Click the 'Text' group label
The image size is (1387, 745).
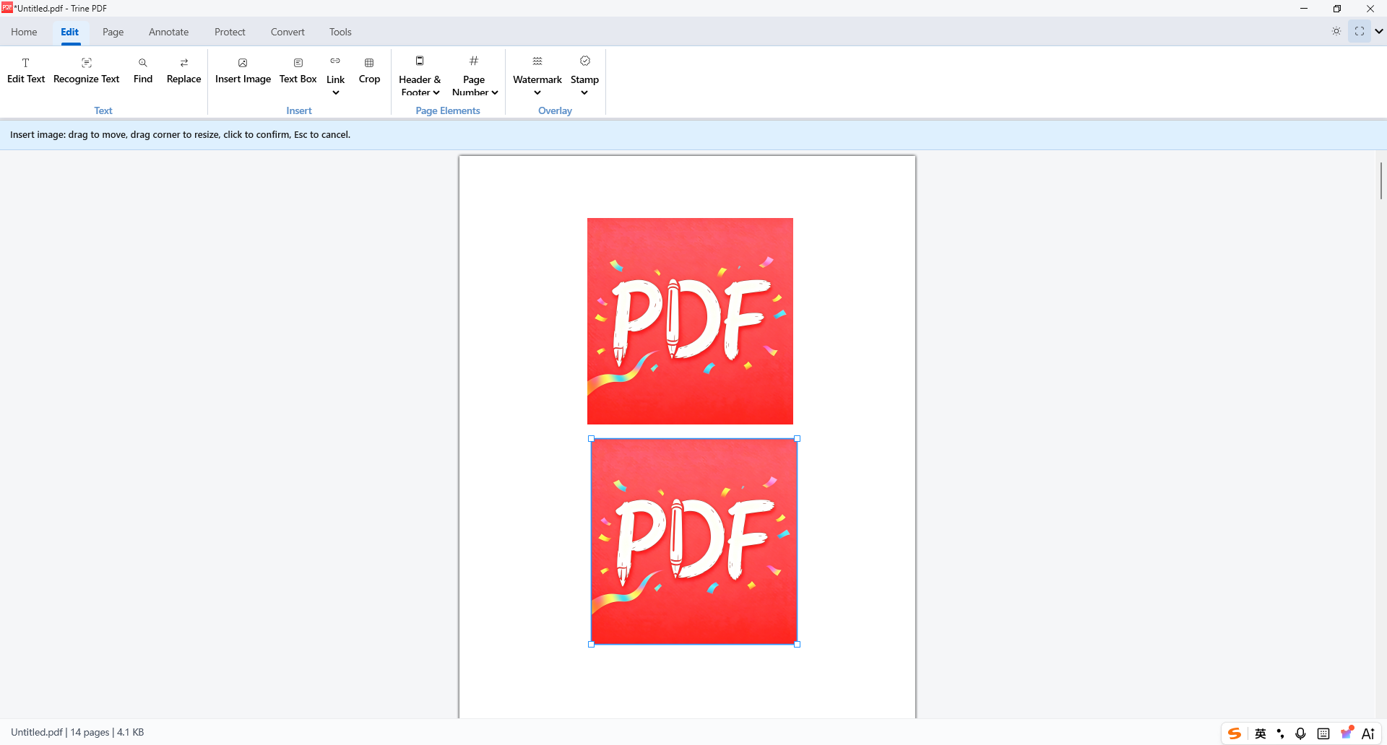click(103, 110)
